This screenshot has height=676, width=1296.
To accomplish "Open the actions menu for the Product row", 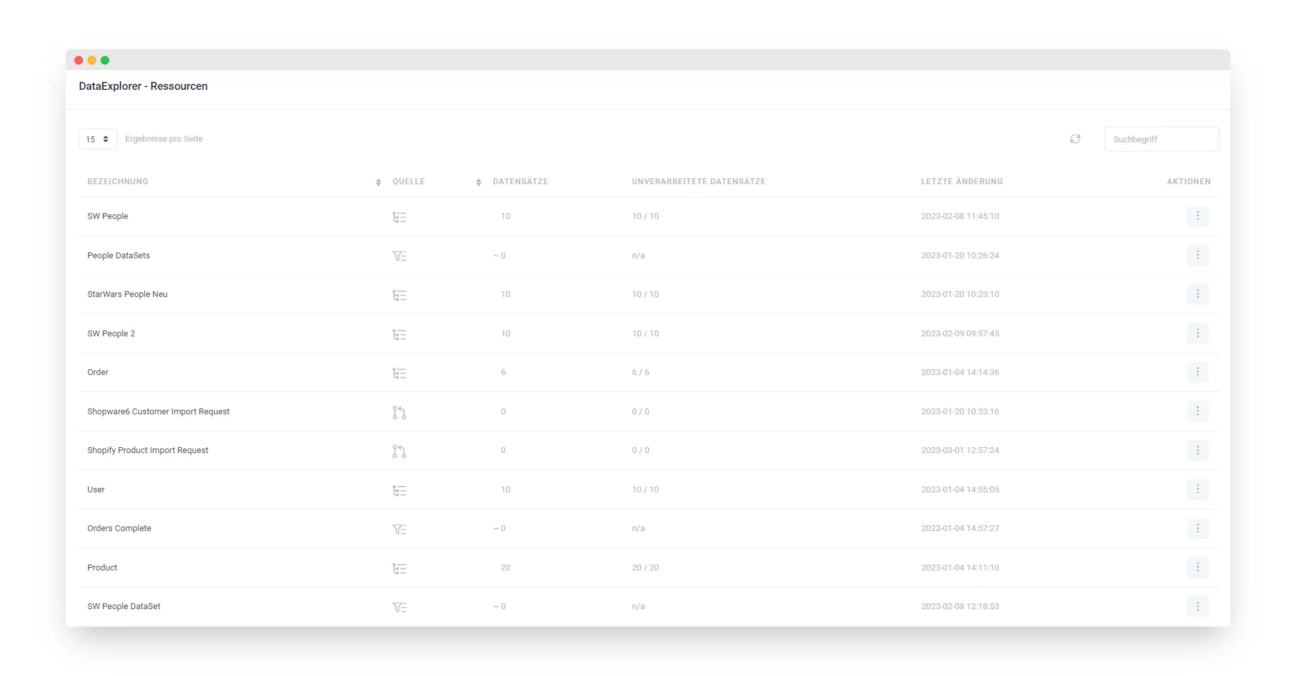I will (x=1198, y=567).
